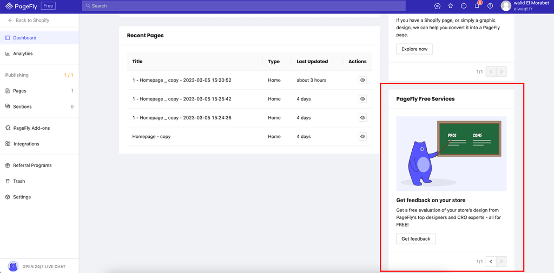Screen dimensions: 554x273
Task: Preview the 15:20:52 homepage copy via eye icon
Action: (362, 80)
